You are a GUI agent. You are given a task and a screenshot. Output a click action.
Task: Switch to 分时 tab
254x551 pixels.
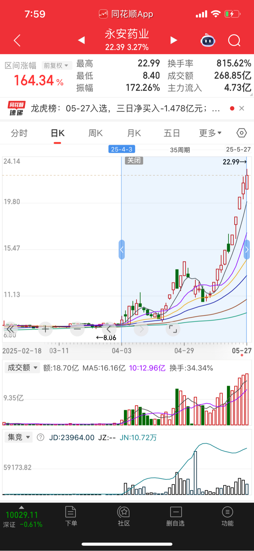(x=19, y=133)
